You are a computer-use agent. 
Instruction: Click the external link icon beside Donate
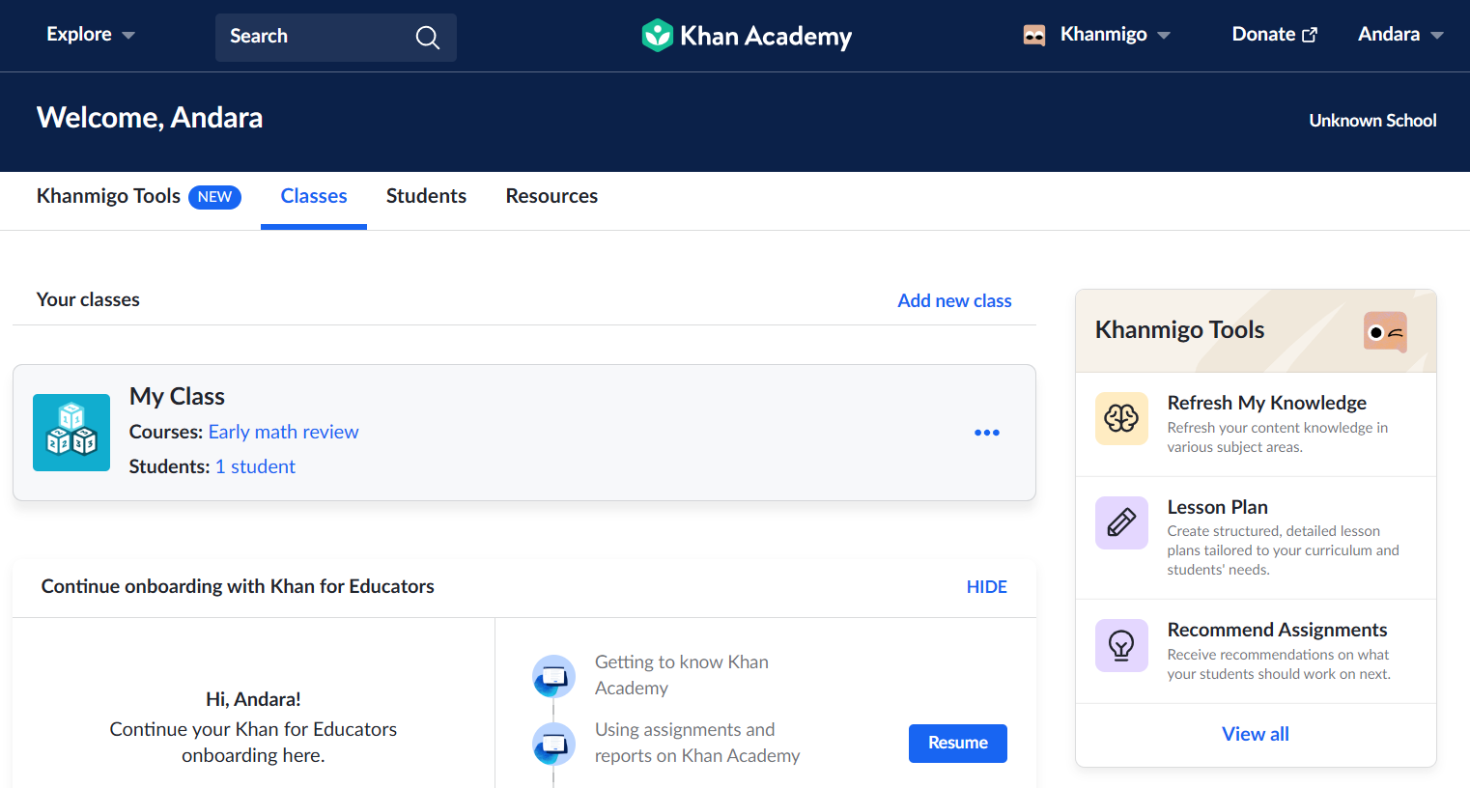(1310, 35)
